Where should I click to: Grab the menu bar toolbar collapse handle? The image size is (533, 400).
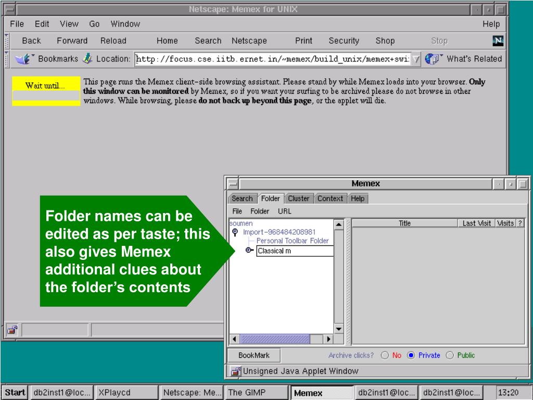[x=7, y=41]
